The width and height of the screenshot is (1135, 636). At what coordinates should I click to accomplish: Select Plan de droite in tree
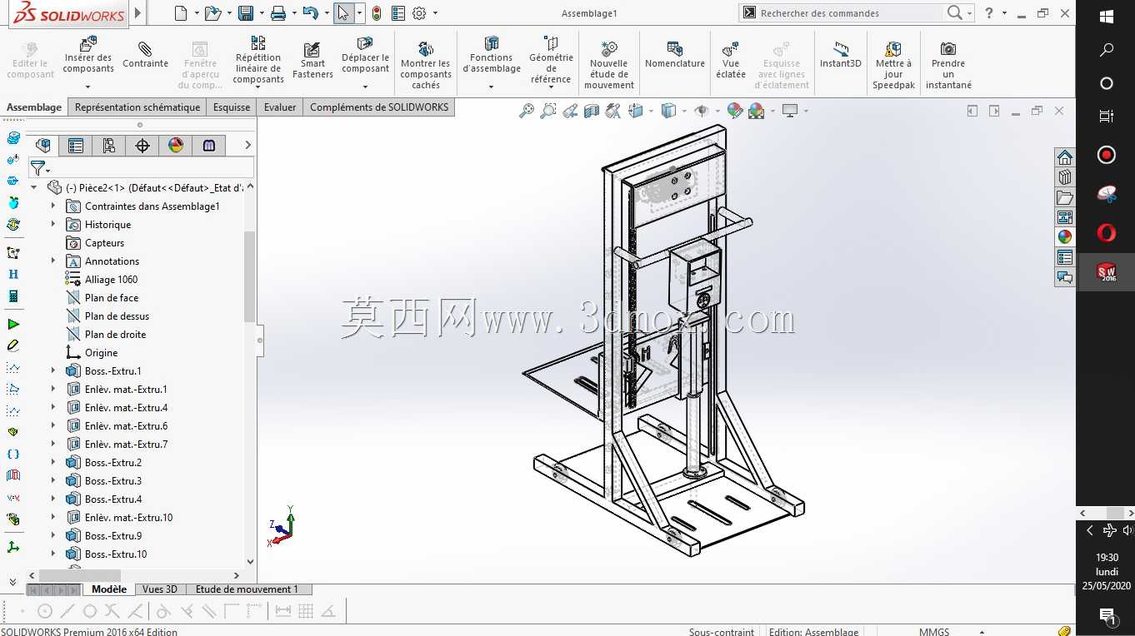pyautogui.click(x=115, y=334)
